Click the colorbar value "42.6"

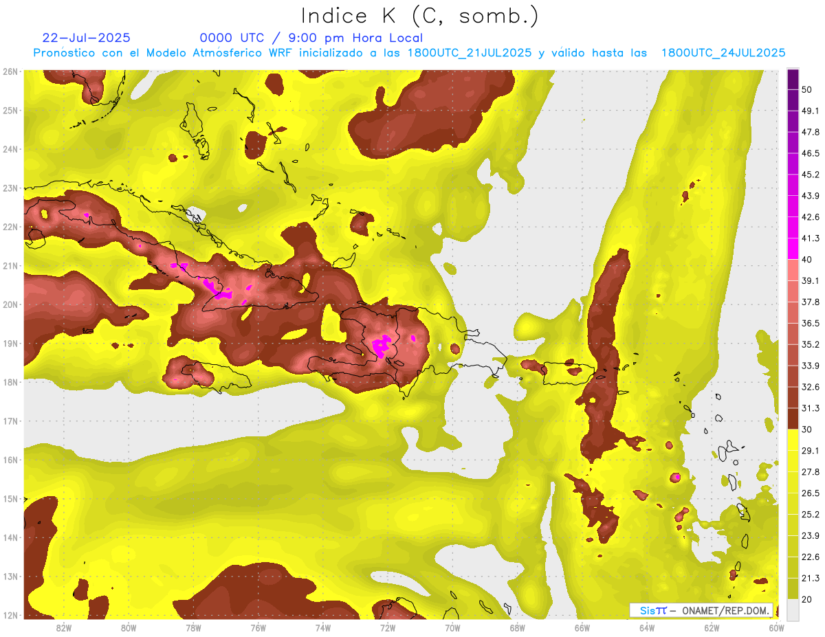click(810, 217)
